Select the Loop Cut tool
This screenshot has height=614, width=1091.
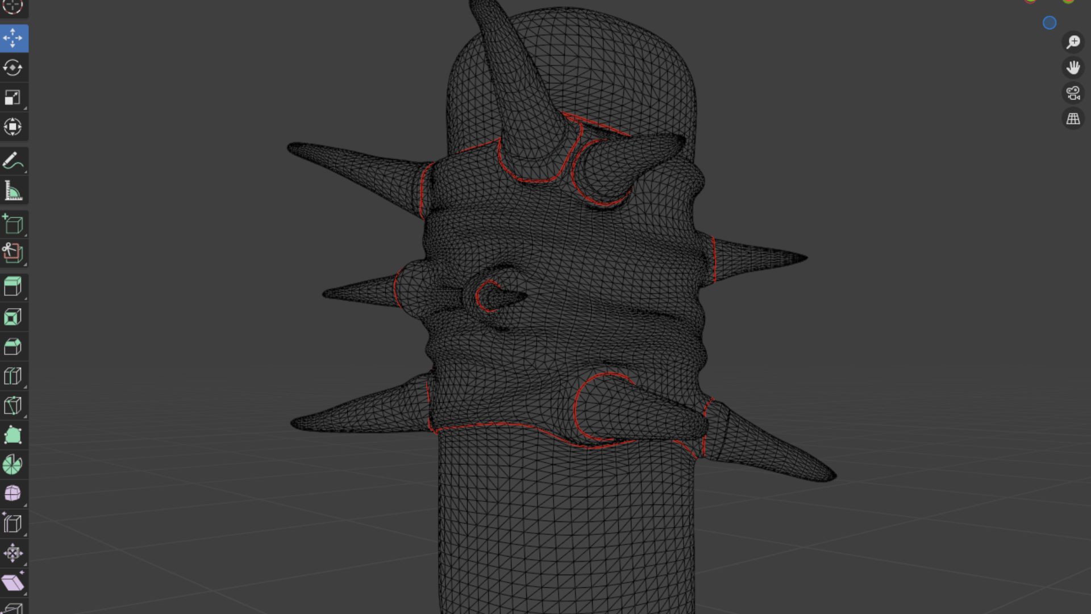point(13,376)
